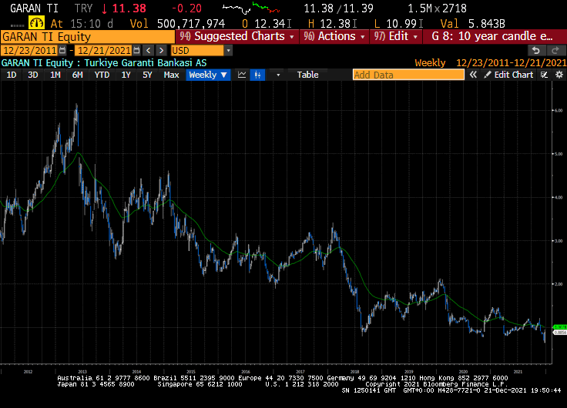
Task: Select the 1M range tab
Action: 55,75
